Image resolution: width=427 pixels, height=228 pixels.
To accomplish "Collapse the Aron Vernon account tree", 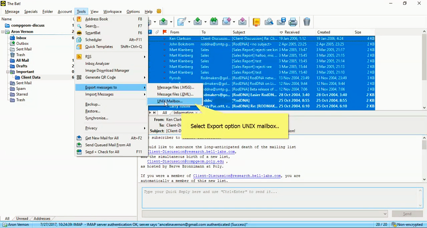I will (x=3, y=32).
